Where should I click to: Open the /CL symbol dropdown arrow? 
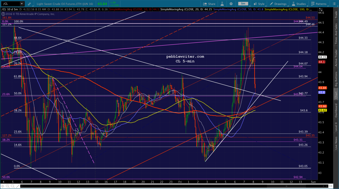(x=22, y=4)
